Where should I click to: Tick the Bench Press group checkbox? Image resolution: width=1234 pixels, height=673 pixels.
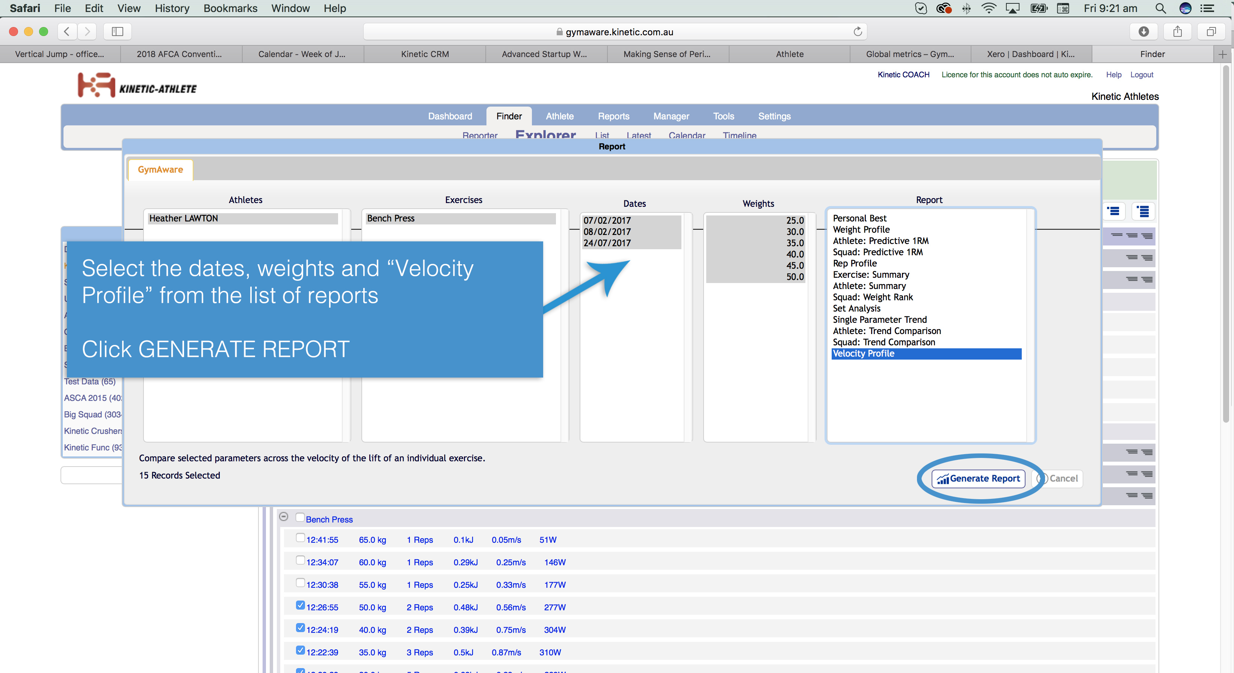(x=300, y=518)
